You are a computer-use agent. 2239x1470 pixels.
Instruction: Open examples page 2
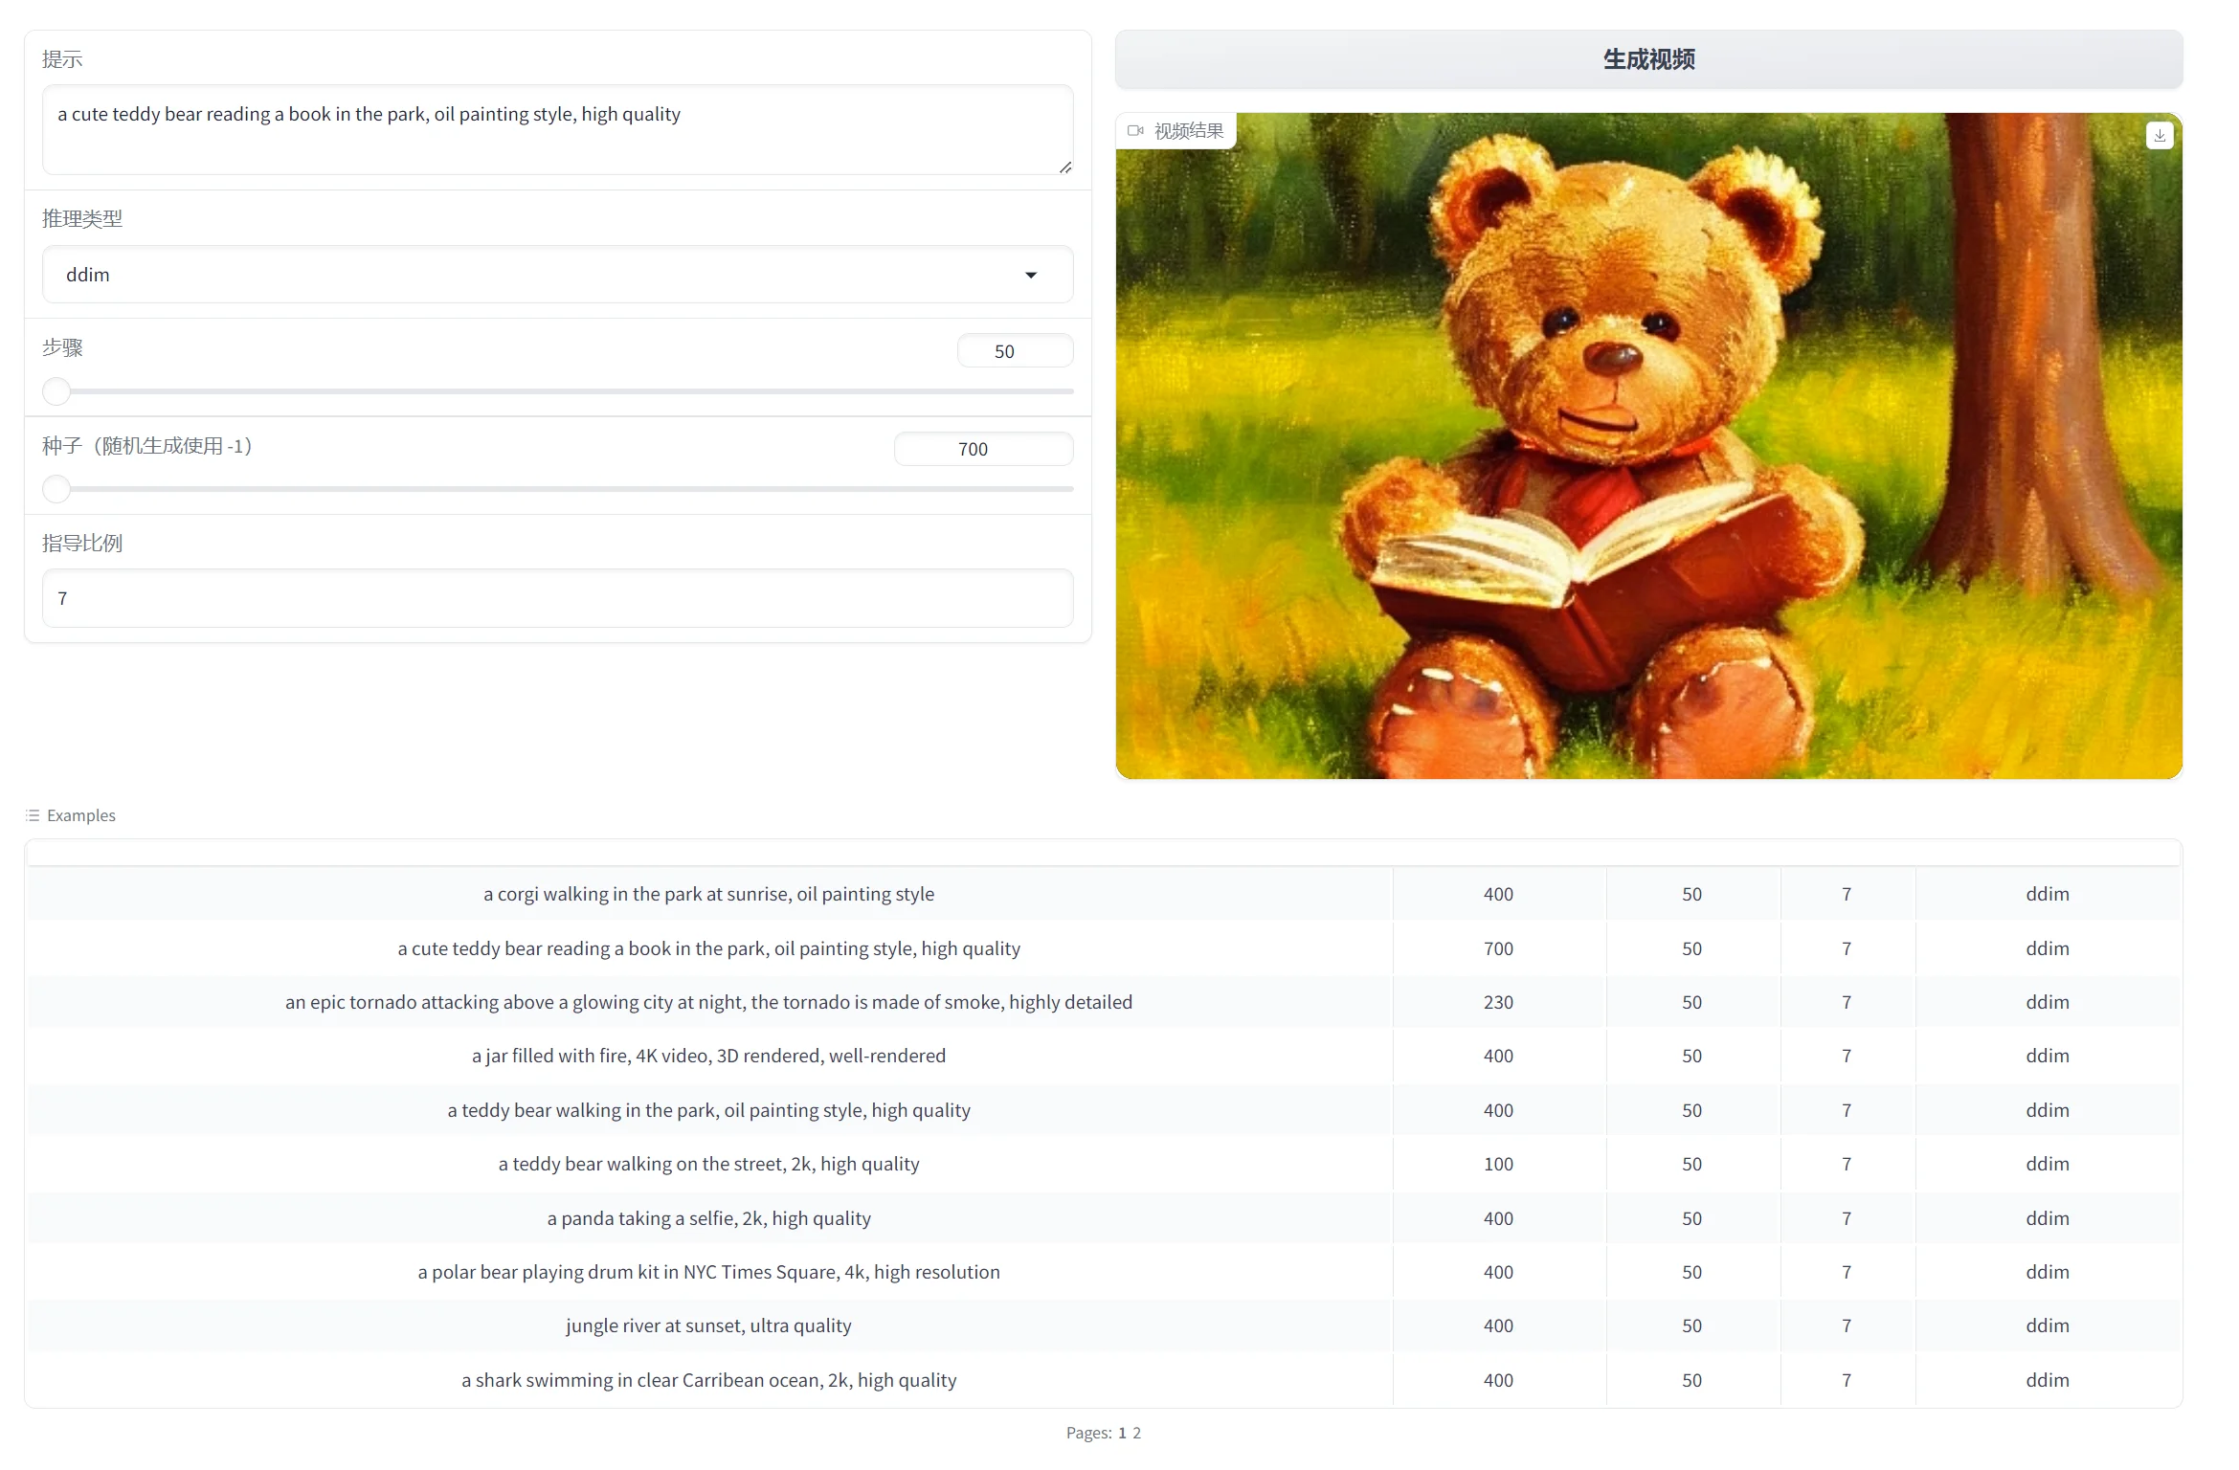pos(1137,1433)
